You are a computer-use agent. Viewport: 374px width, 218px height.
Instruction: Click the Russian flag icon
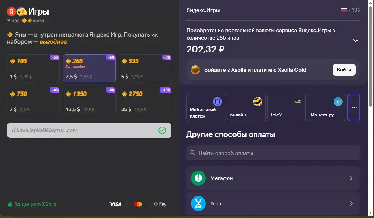344,10
